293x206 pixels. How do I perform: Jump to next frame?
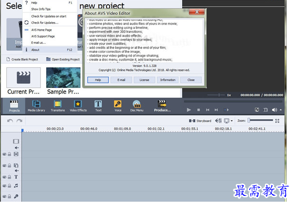216,110
